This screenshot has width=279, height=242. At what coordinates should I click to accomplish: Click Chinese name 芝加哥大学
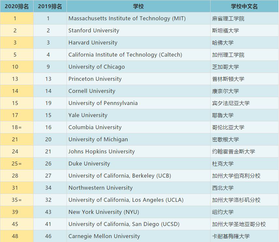click(x=226, y=67)
